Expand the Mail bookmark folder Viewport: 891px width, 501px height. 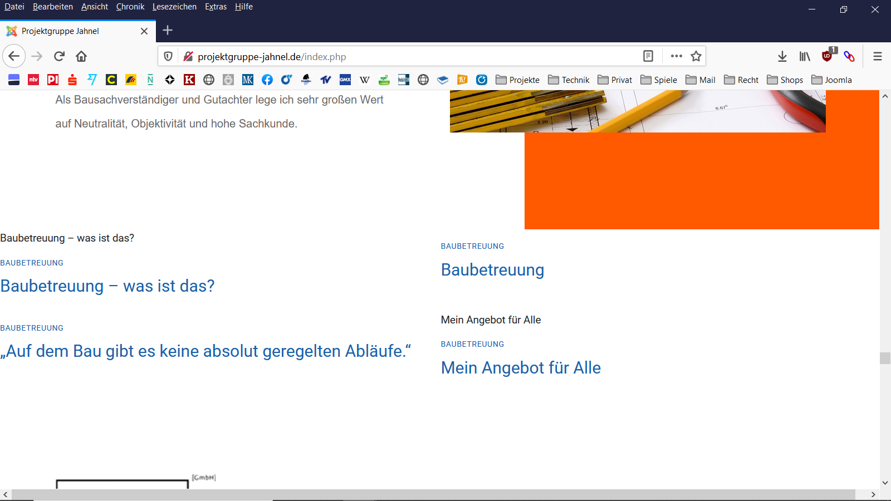tap(701, 80)
